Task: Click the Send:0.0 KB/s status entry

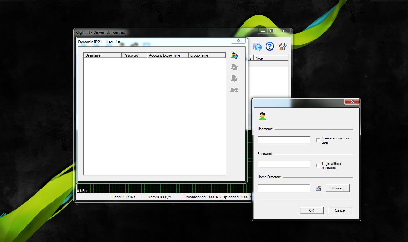Action: (x=129, y=197)
